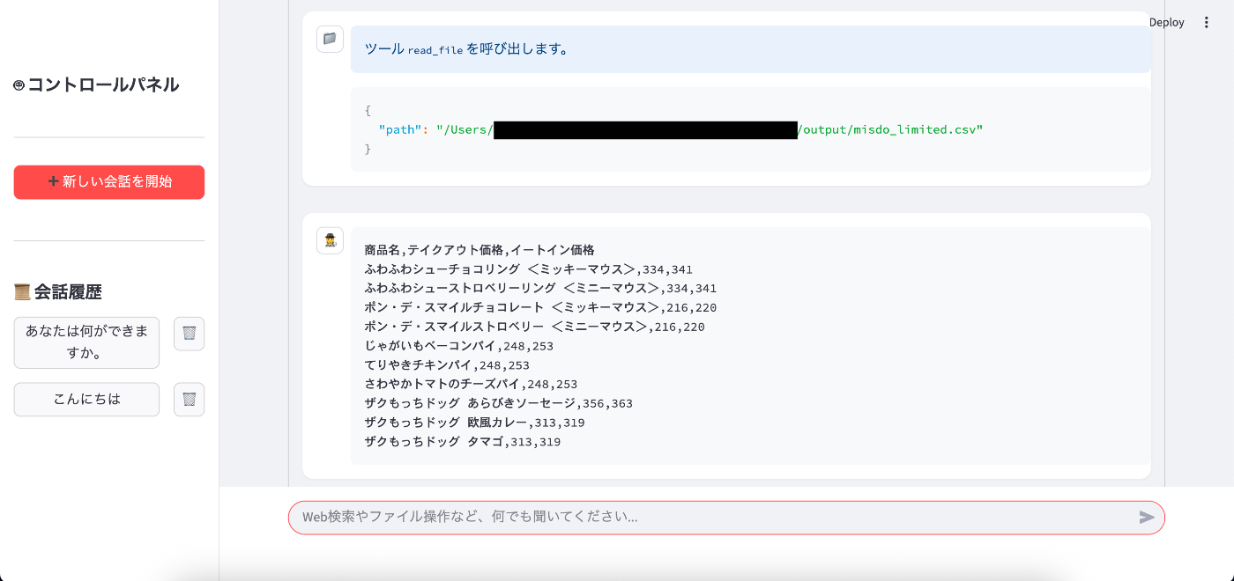Click the plus icon inside the red button
Image resolution: width=1234 pixels, height=581 pixels.
(53, 182)
